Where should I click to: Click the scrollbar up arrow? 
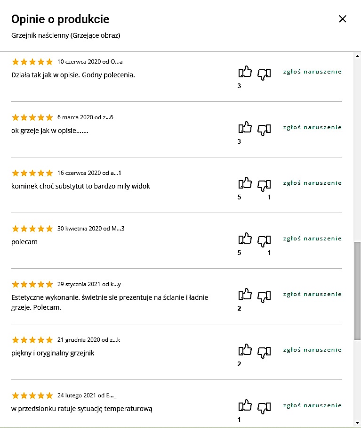357,56
